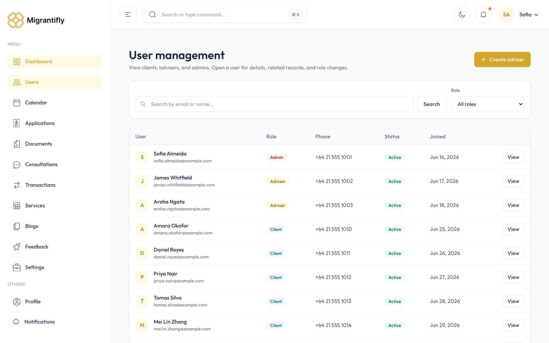Focus the Search or type command field

tap(224, 14)
